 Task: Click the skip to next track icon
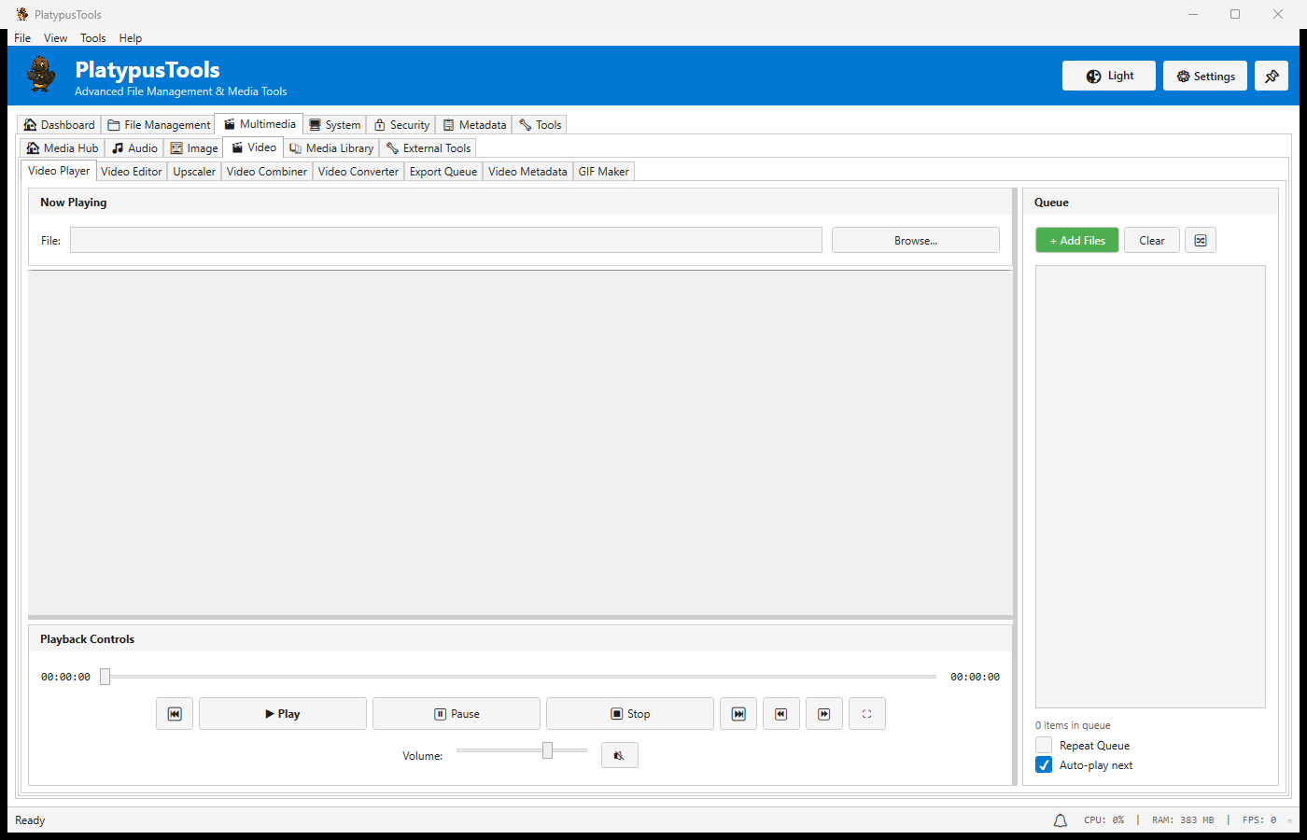pos(738,713)
